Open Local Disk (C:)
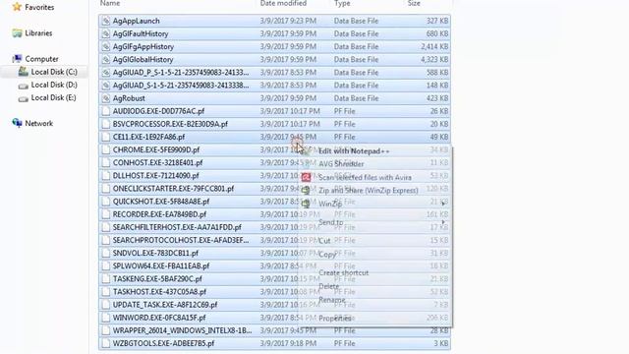 pos(54,72)
